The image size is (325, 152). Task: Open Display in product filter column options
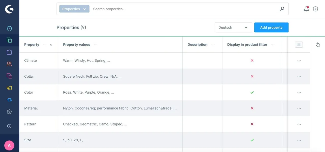(273, 45)
